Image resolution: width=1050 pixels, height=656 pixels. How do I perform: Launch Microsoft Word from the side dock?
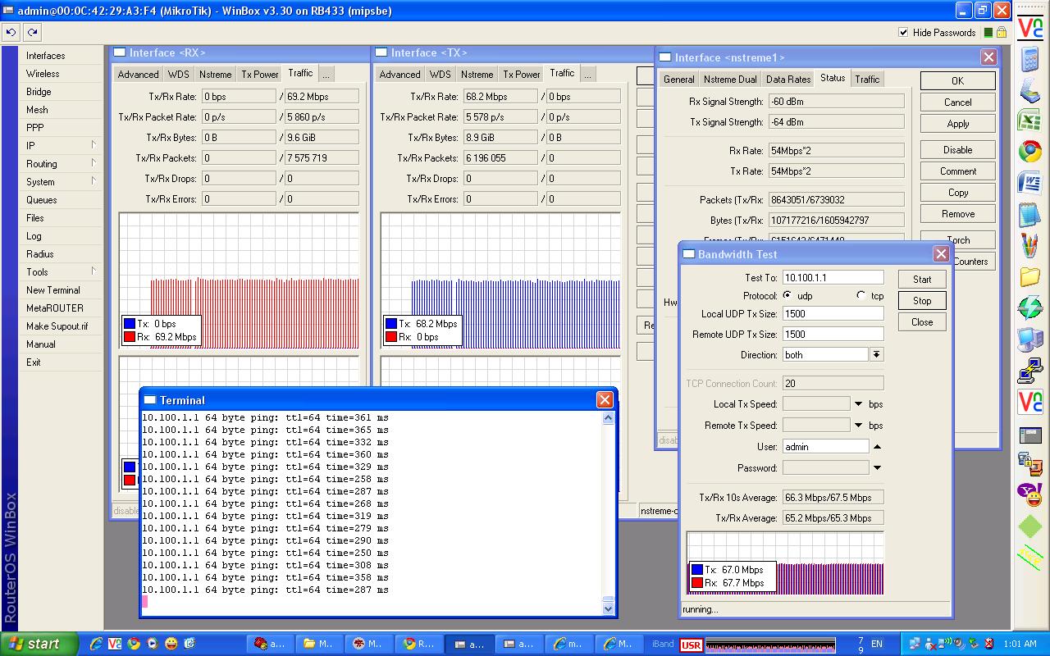click(1029, 182)
